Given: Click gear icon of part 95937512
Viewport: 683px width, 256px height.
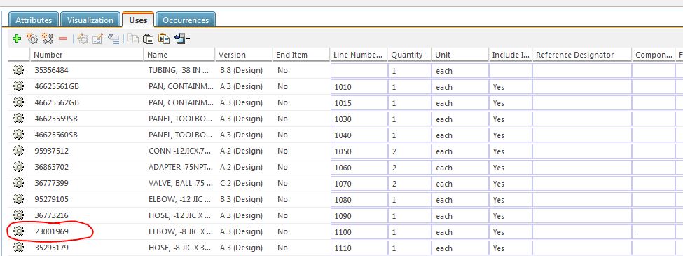Looking at the screenshot, I should pyautogui.click(x=18, y=151).
